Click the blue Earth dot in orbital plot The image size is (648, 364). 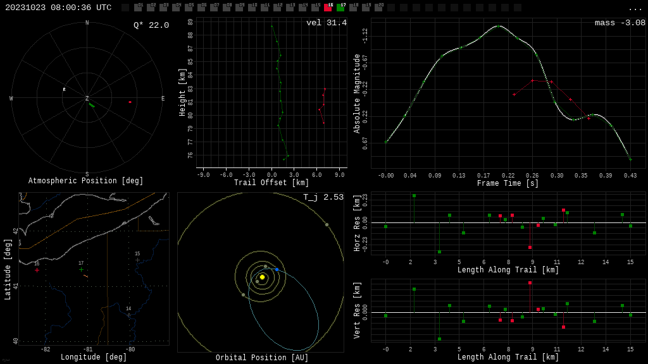(277, 269)
